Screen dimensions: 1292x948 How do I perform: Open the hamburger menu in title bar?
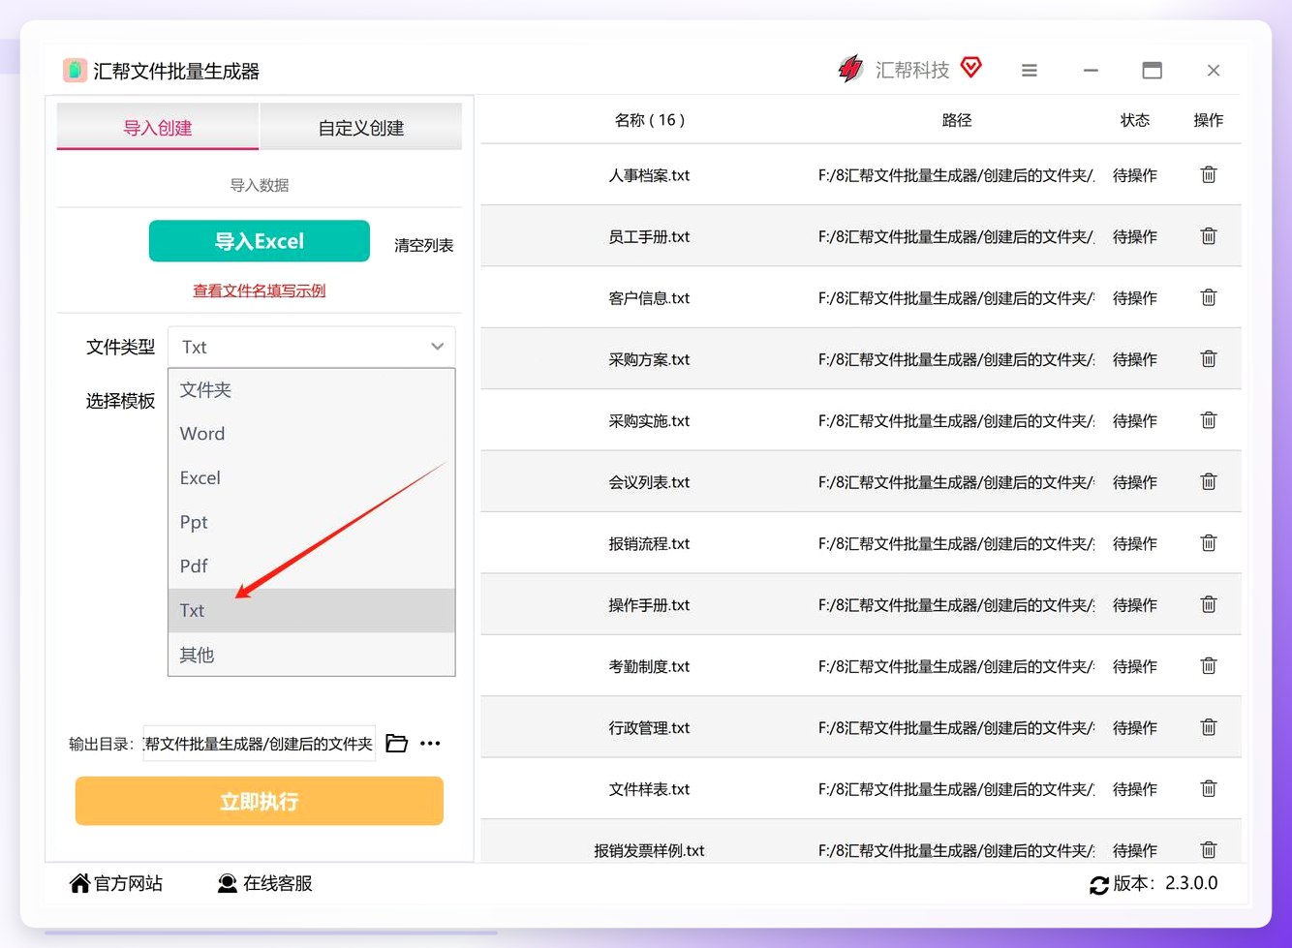click(x=1030, y=71)
